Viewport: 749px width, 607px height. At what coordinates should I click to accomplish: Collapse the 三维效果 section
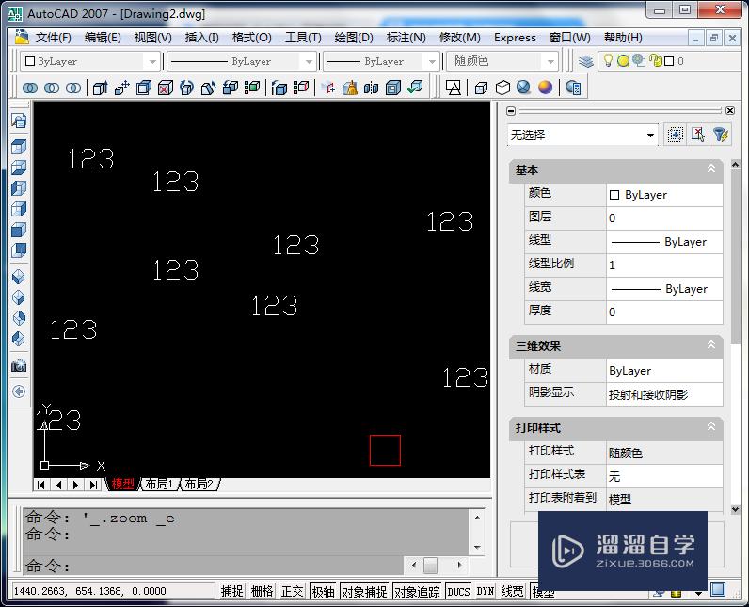711,344
